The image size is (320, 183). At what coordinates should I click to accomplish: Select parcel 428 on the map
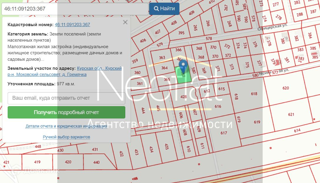pos(184,97)
